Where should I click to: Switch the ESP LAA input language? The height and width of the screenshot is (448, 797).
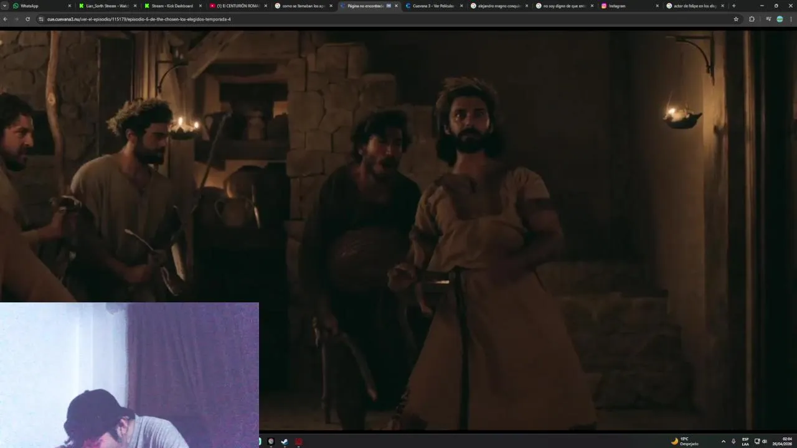tap(745, 441)
